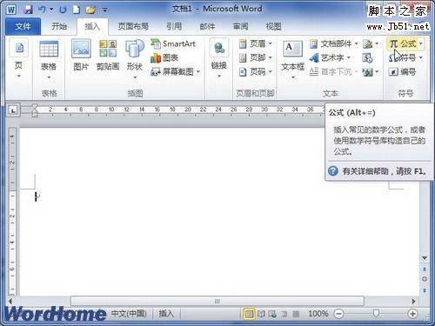The width and height of the screenshot is (435, 326).
Task: Switch to print layout view button
Action: click(249, 314)
